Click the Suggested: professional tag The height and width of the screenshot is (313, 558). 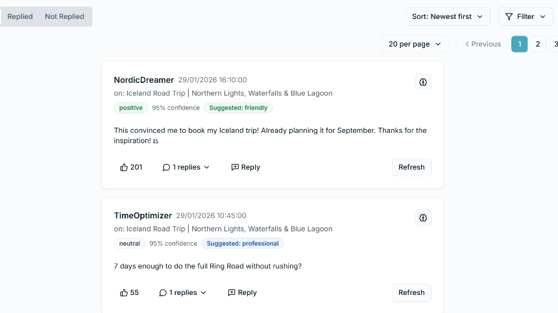[x=242, y=244]
